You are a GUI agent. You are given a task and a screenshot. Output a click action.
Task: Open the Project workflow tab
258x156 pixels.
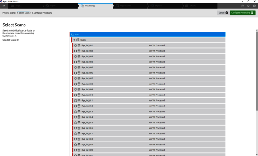(x=25, y=6)
